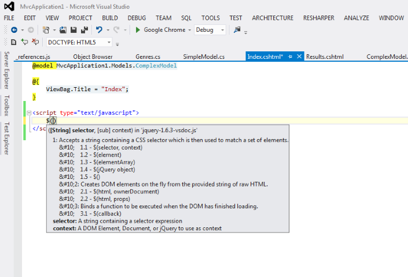
Task: Open the Toolbox side panel
Action: pos(6,106)
